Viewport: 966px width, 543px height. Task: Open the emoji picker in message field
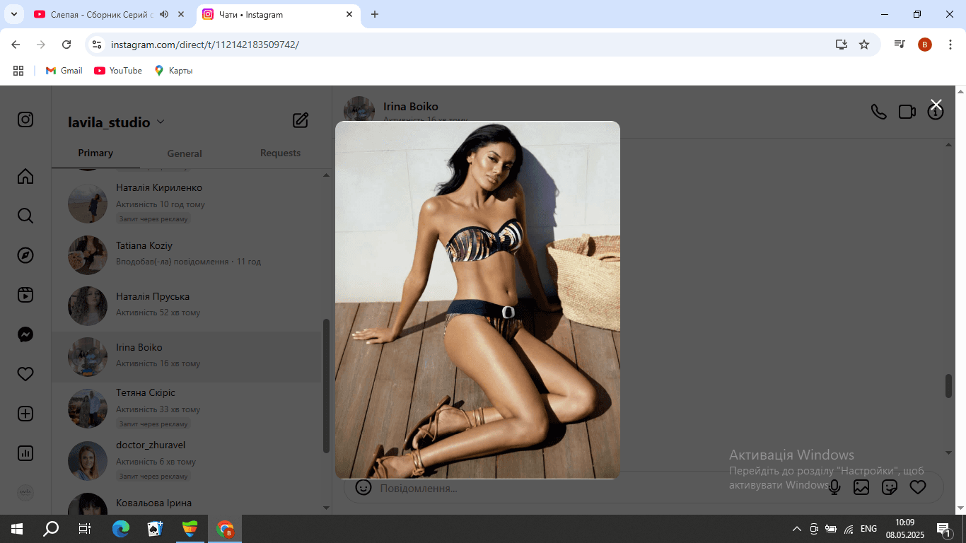pyautogui.click(x=363, y=487)
